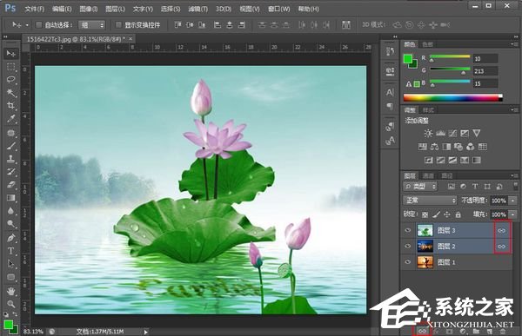Image resolution: width=522 pixels, height=336 pixels.
Task: Select the Magic Wand tool
Action: 11,92
